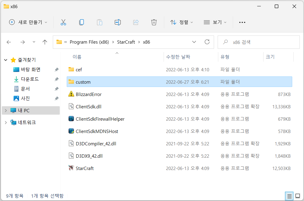Switch to large thumbnails view layout

(x=298, y=196)
